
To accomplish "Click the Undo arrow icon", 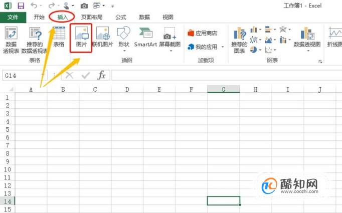I will [x=34, y=6].
